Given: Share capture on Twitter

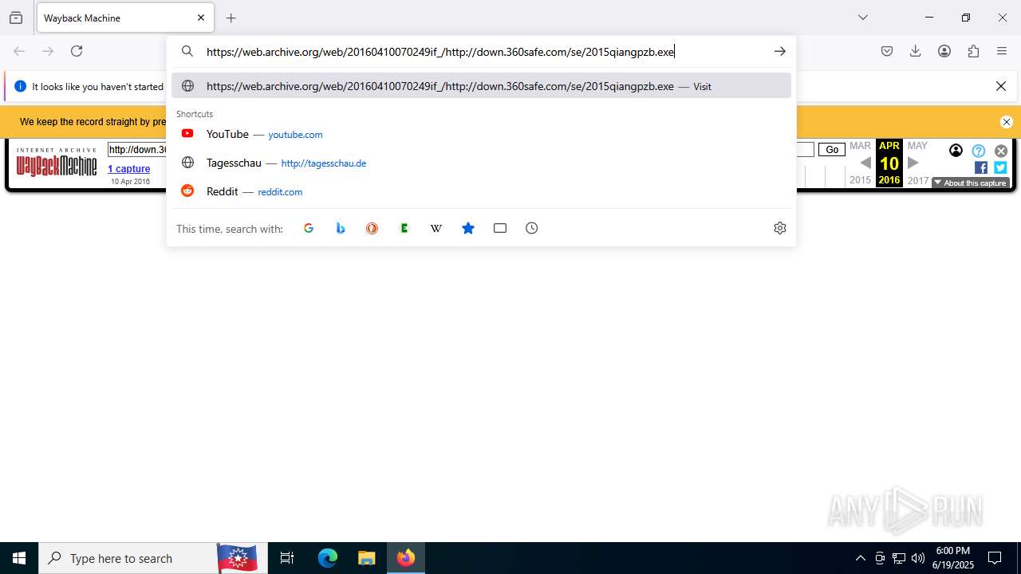Looking at the screenshot, I should tap(1000, 167).
